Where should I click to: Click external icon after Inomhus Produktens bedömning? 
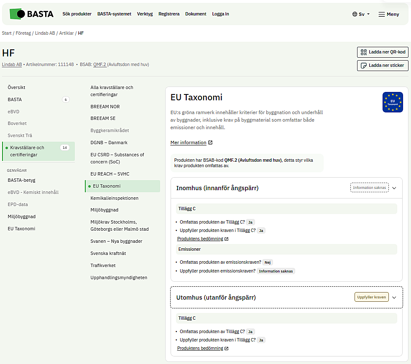click(227, 239)
